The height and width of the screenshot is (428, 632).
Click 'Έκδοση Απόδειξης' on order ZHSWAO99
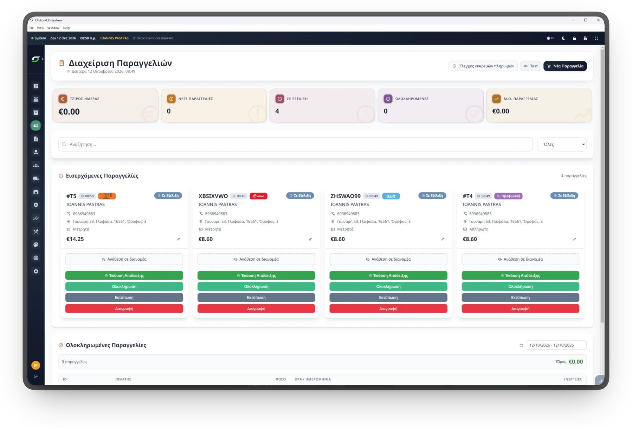point(388,275)
